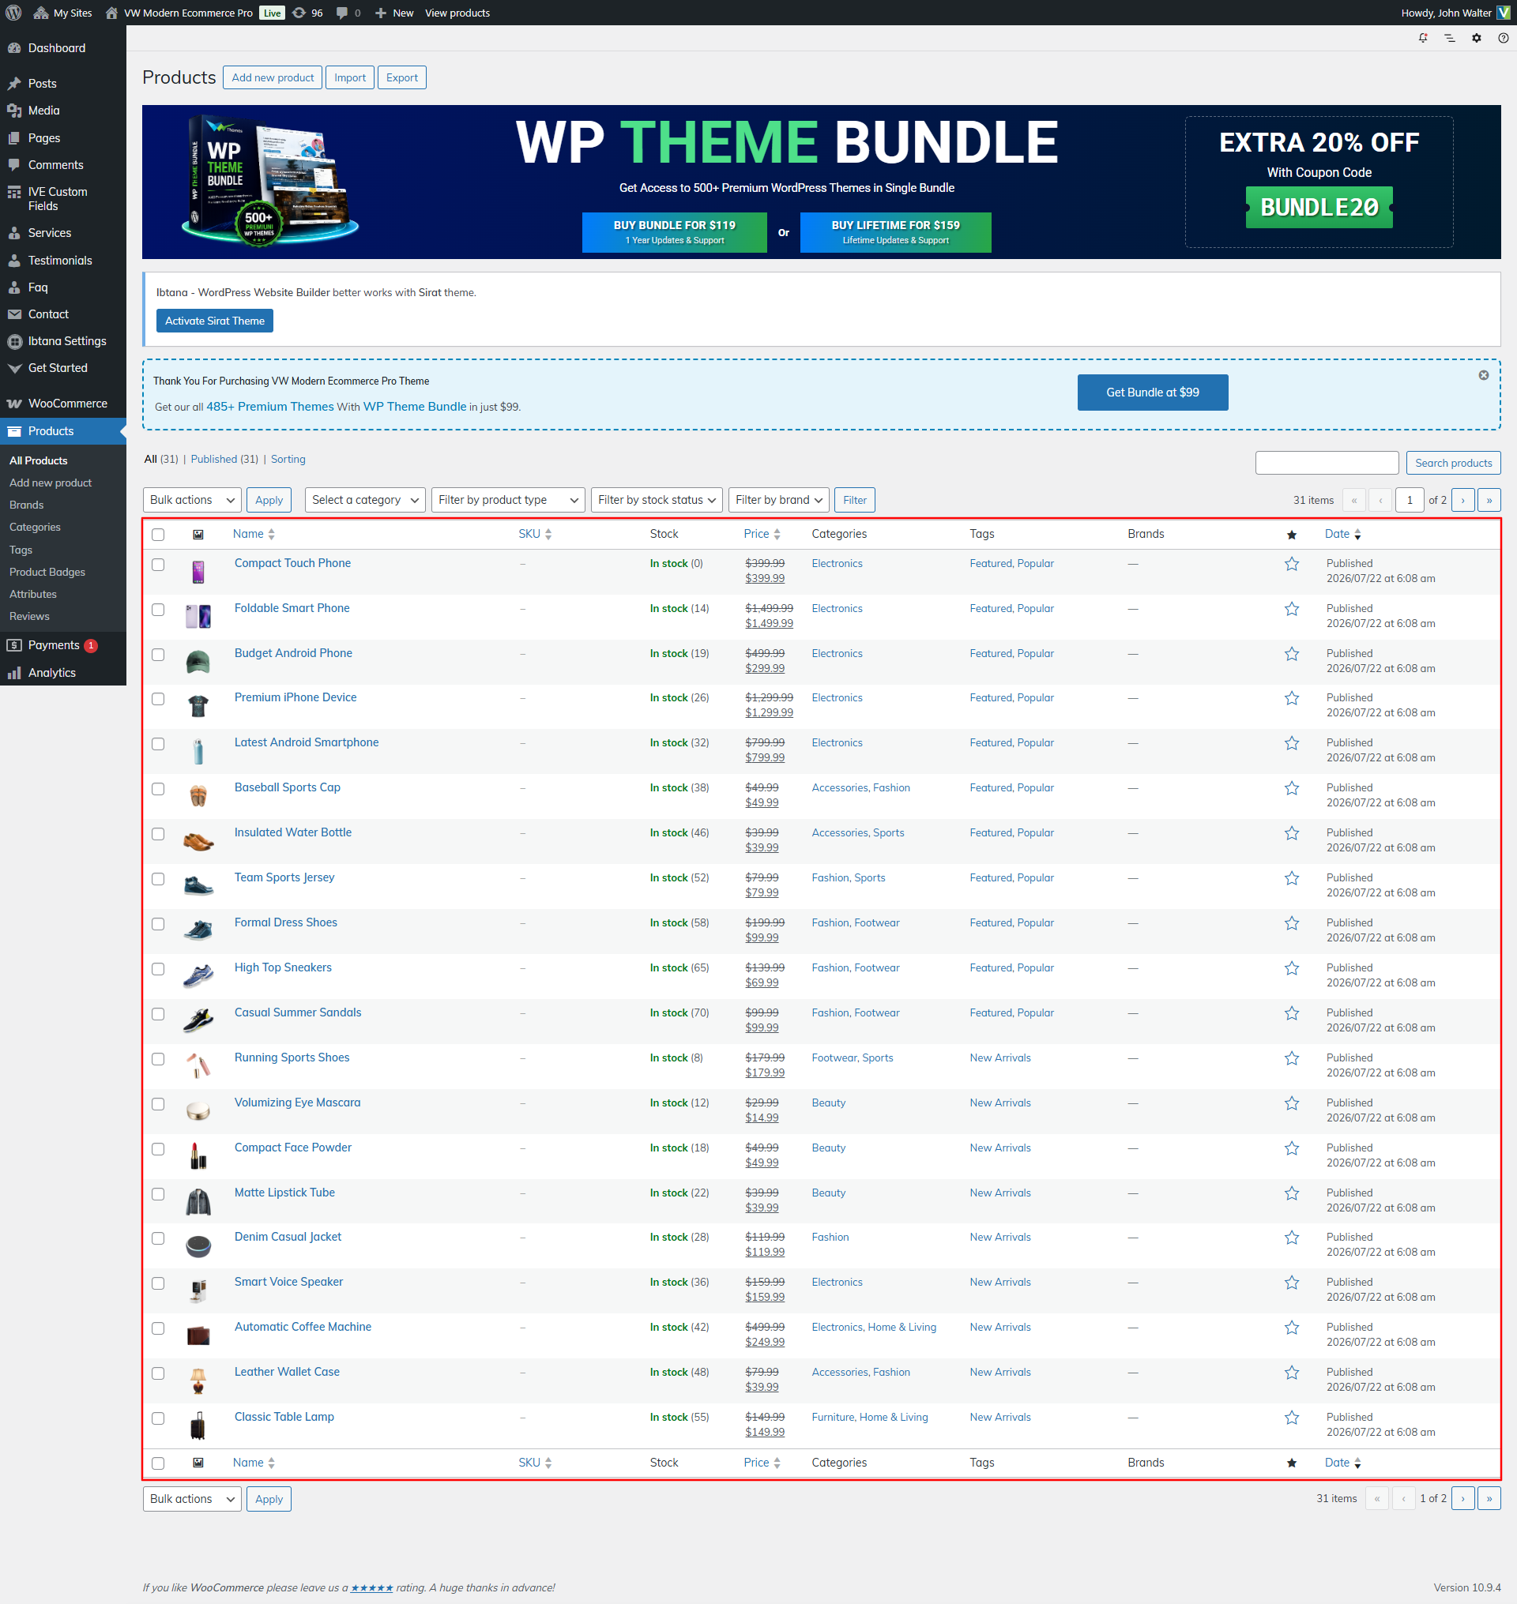Click the Add new product button

[x=273, y=77]
